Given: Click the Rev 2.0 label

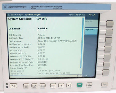Looking at the screenshot, I should (x=92, y=15).
